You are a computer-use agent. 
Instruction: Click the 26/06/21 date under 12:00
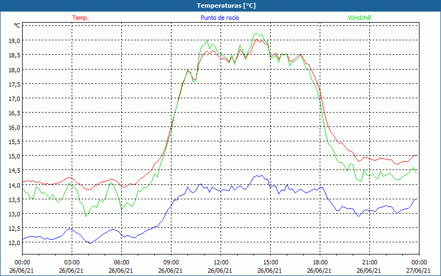220,270
